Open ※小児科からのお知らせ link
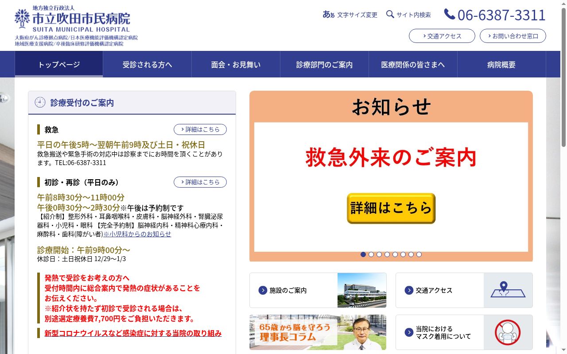The image size is (567, 354). (137, 234)
